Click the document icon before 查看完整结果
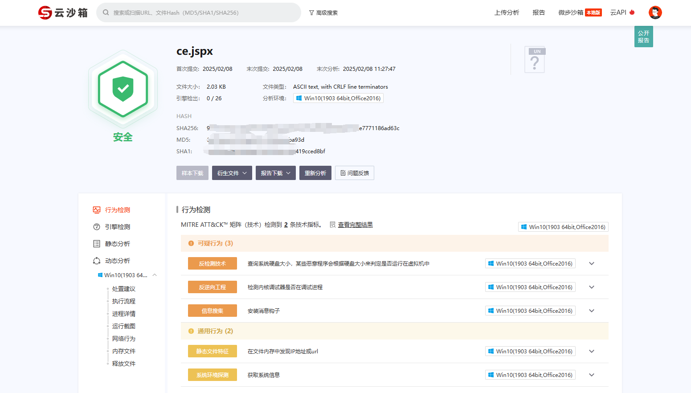 (332, 225)
